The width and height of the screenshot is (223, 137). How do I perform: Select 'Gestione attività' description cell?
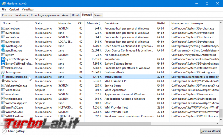point(114,72)
